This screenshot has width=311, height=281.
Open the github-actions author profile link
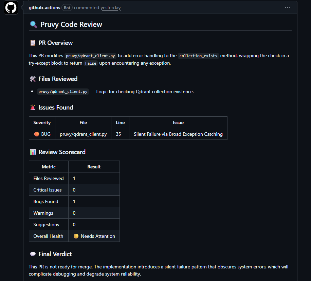tap(44, 7)
